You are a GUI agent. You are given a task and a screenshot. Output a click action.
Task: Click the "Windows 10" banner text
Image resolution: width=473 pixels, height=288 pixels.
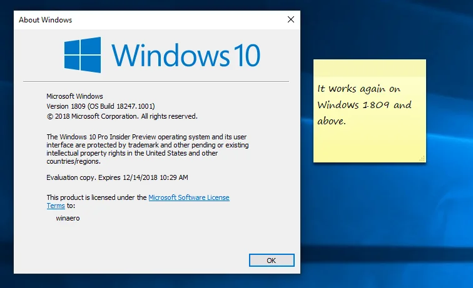186,55
